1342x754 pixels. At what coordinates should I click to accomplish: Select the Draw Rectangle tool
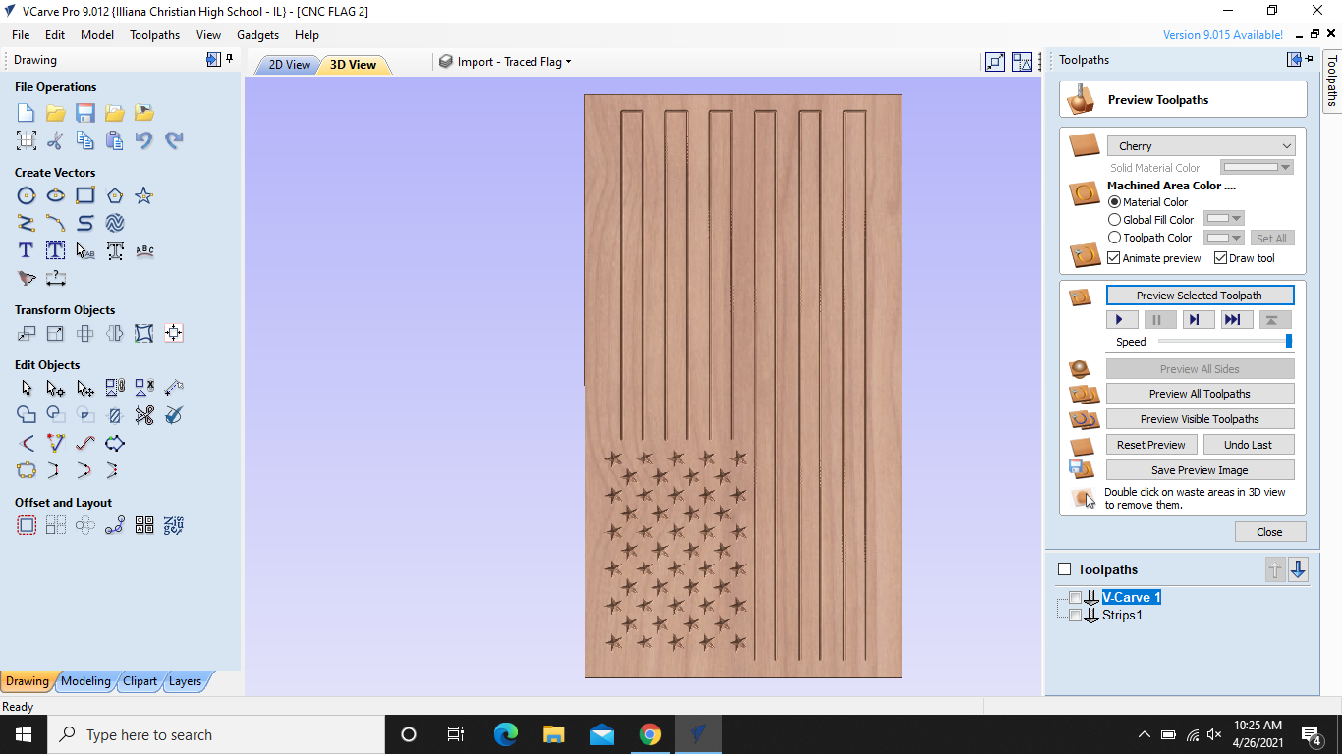pos(85,195)
